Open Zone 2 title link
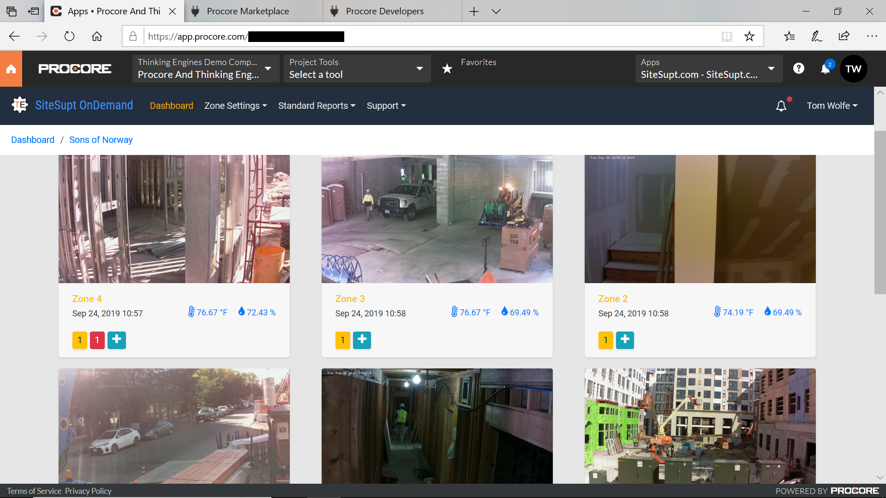 click(x=613, y=299)
